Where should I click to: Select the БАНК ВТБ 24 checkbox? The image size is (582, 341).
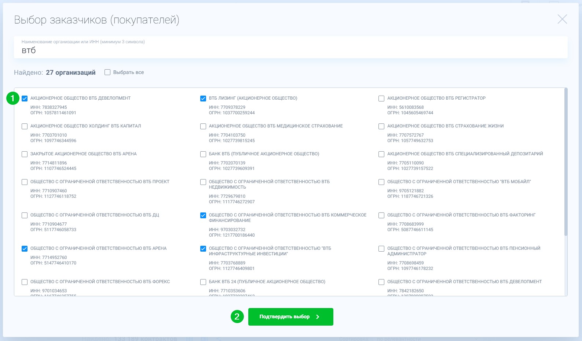(x=203, y=282)
